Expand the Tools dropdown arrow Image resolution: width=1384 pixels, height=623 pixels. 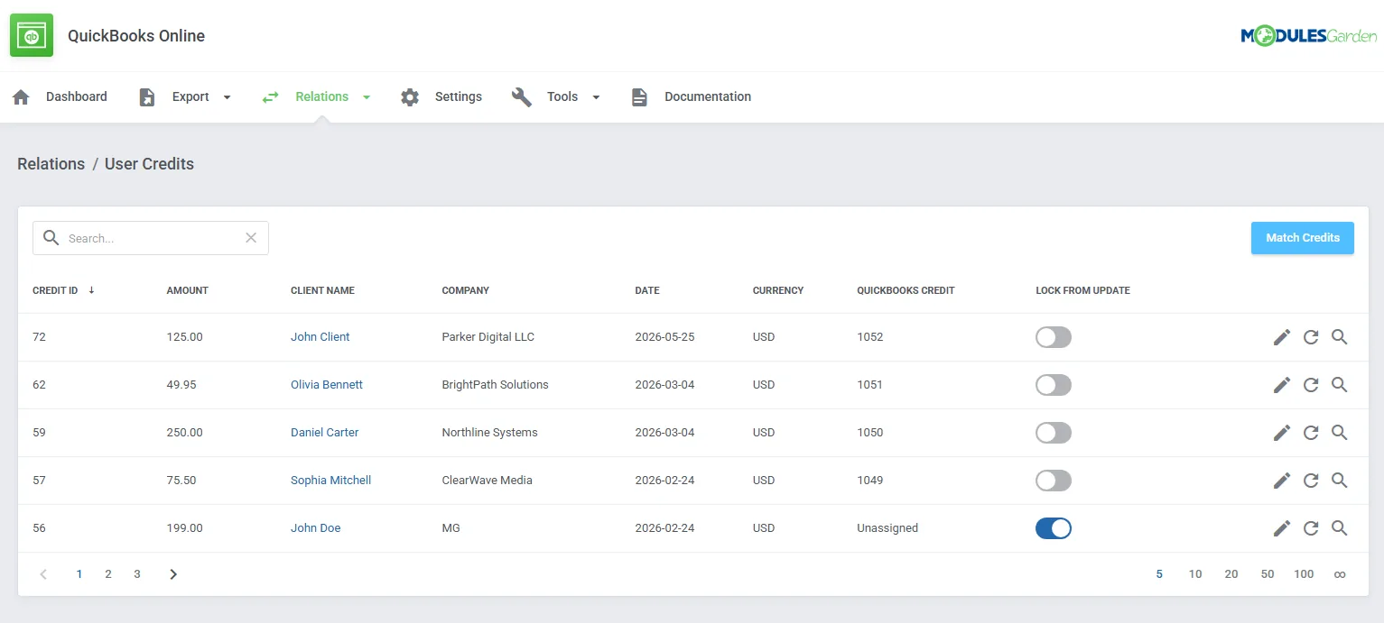[x=596, y=97]
